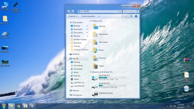This screenshot has width=194, height=109.
Task: Open the Action Center notification icon
Action: [188, 106]
